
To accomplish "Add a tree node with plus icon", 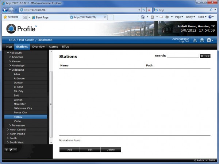I will (7, 150).
